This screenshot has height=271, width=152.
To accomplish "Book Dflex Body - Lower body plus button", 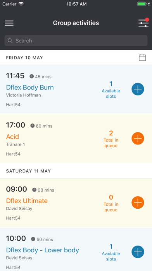I will point(138,252).
